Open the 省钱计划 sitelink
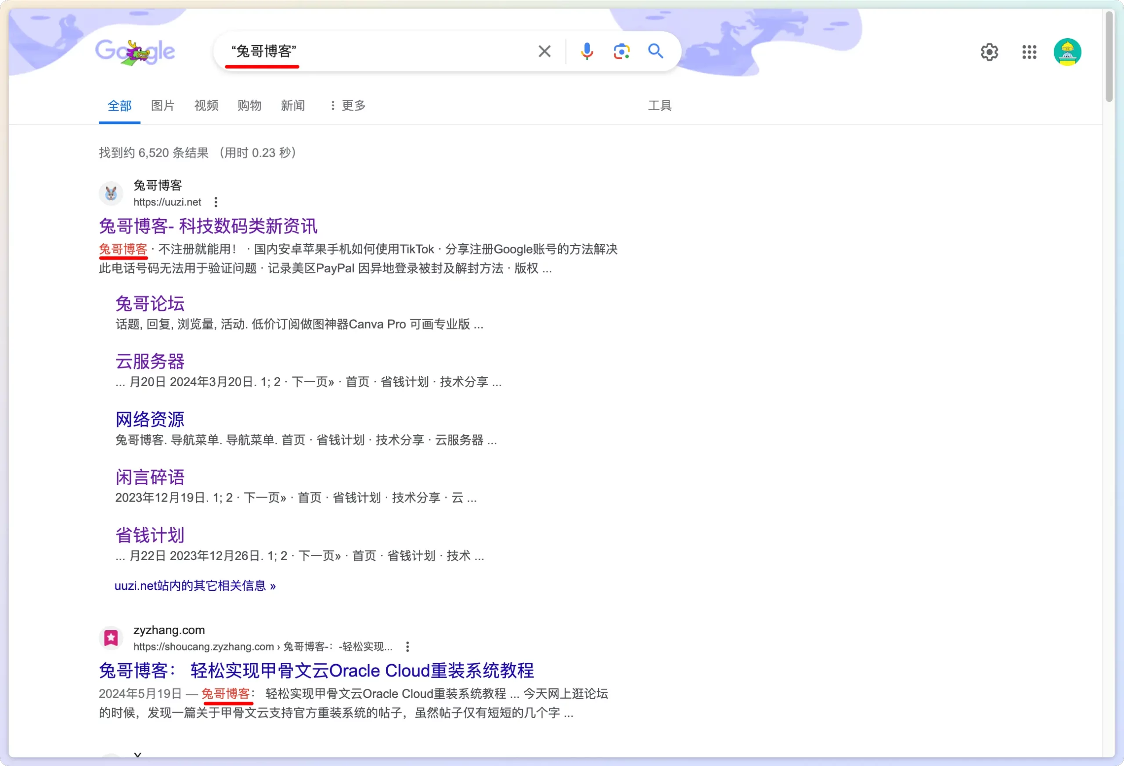 click(150, 535)
